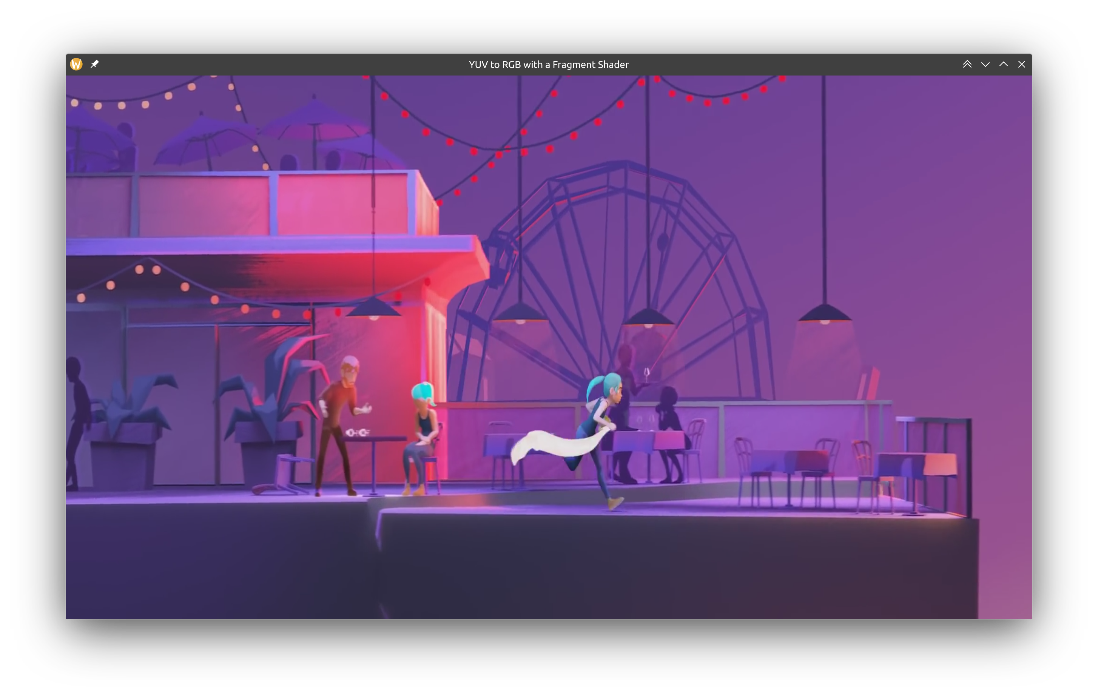Click the wine glass on waiter's tray
1098x697 pixels.
click(x=646, y=374)
